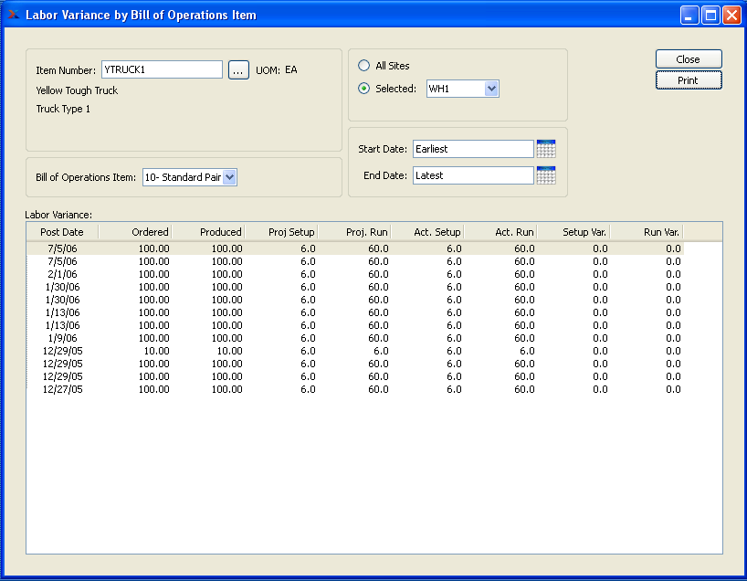Click the Item Number input field
747x581 pixels.
pos(162,69)
